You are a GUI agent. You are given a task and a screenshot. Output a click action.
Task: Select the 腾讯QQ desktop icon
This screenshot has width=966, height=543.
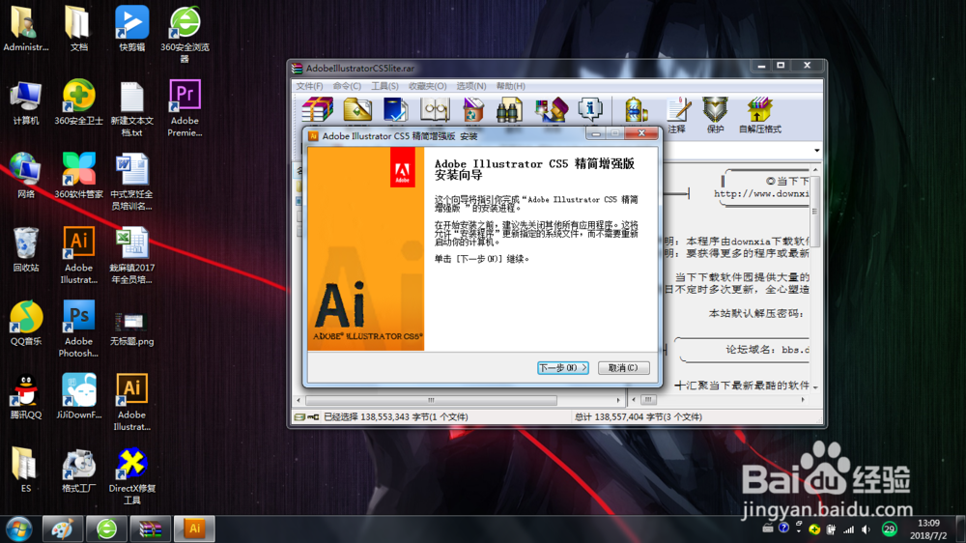[26, 396]
